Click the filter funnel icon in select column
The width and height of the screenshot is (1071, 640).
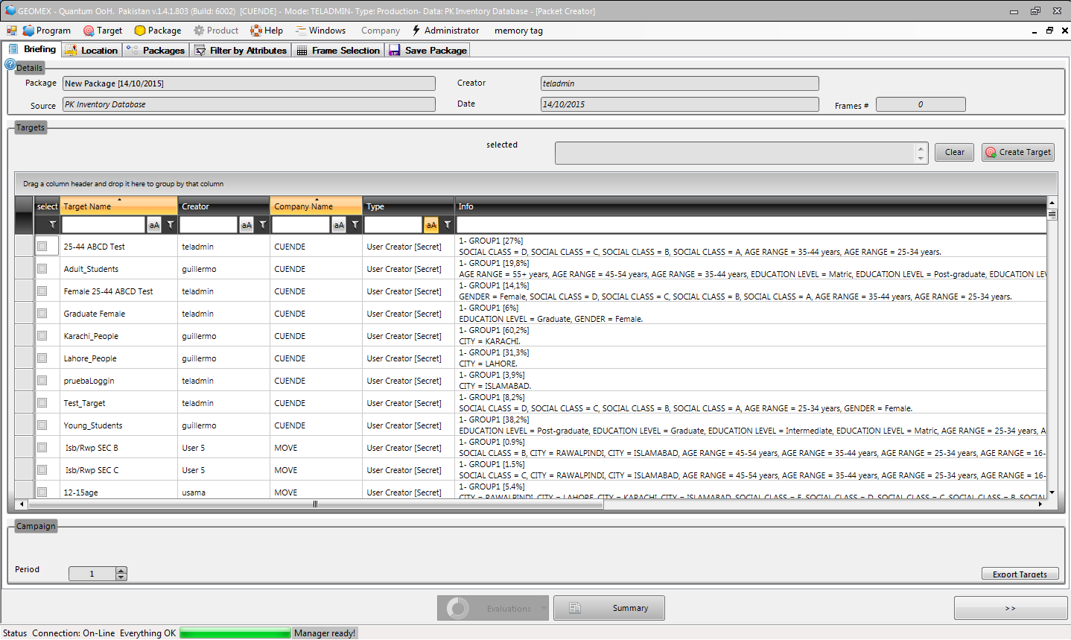52,225
